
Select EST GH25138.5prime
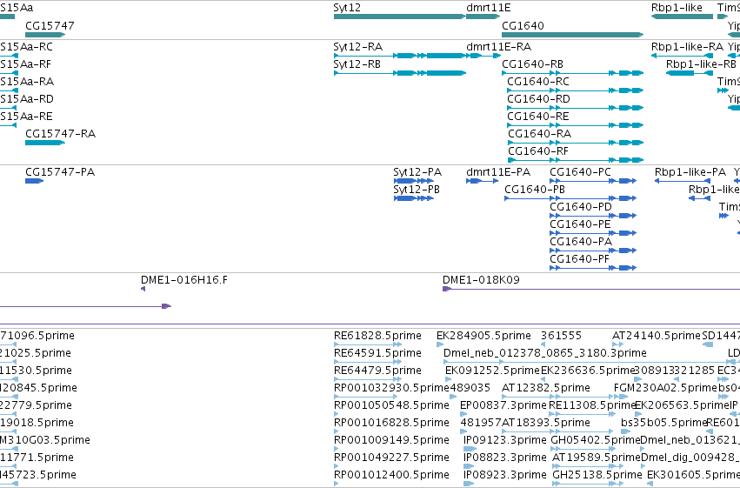pyautogui.click(x=597, y=475)
